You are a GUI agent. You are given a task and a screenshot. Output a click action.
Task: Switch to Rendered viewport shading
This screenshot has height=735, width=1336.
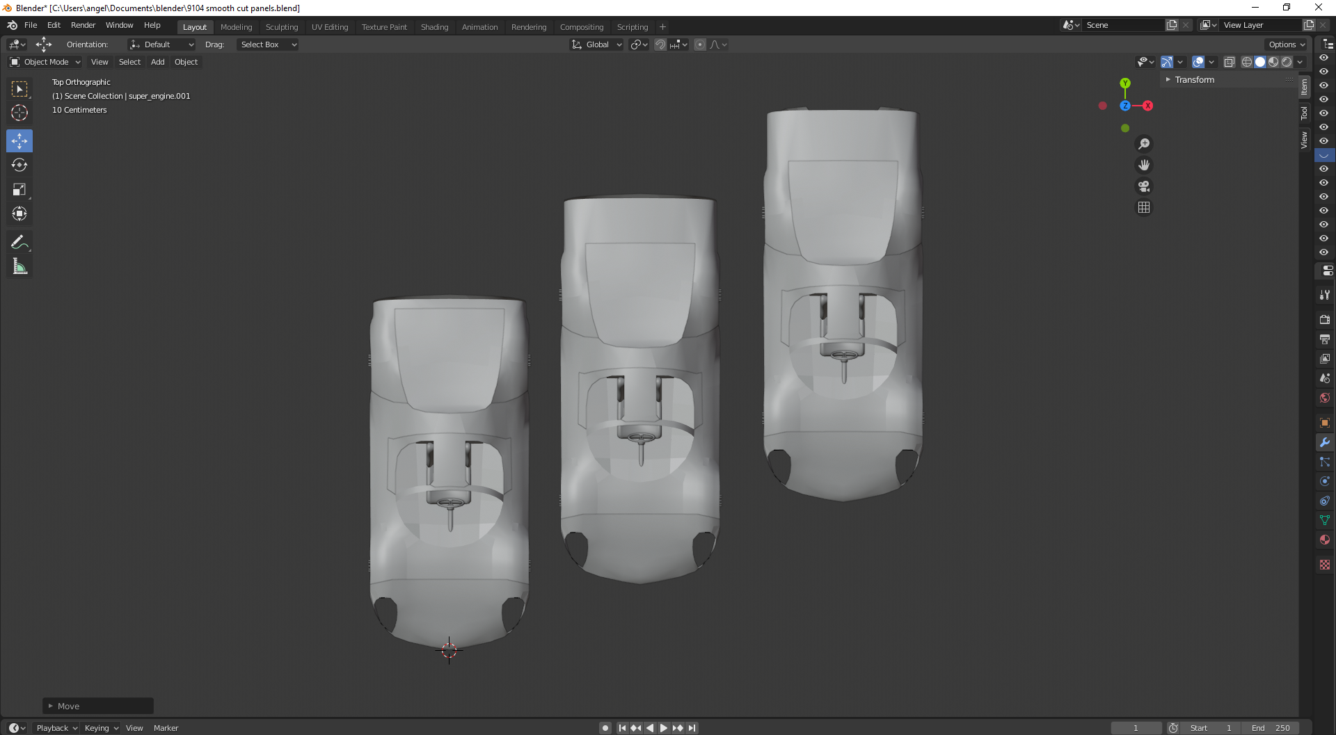tap(1287, 62)
